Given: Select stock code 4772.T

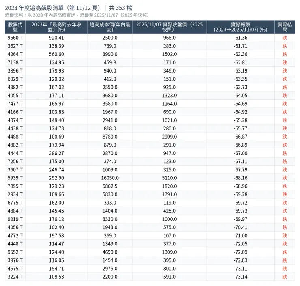Looking at the screenshot, I should (x=15, y=236).
